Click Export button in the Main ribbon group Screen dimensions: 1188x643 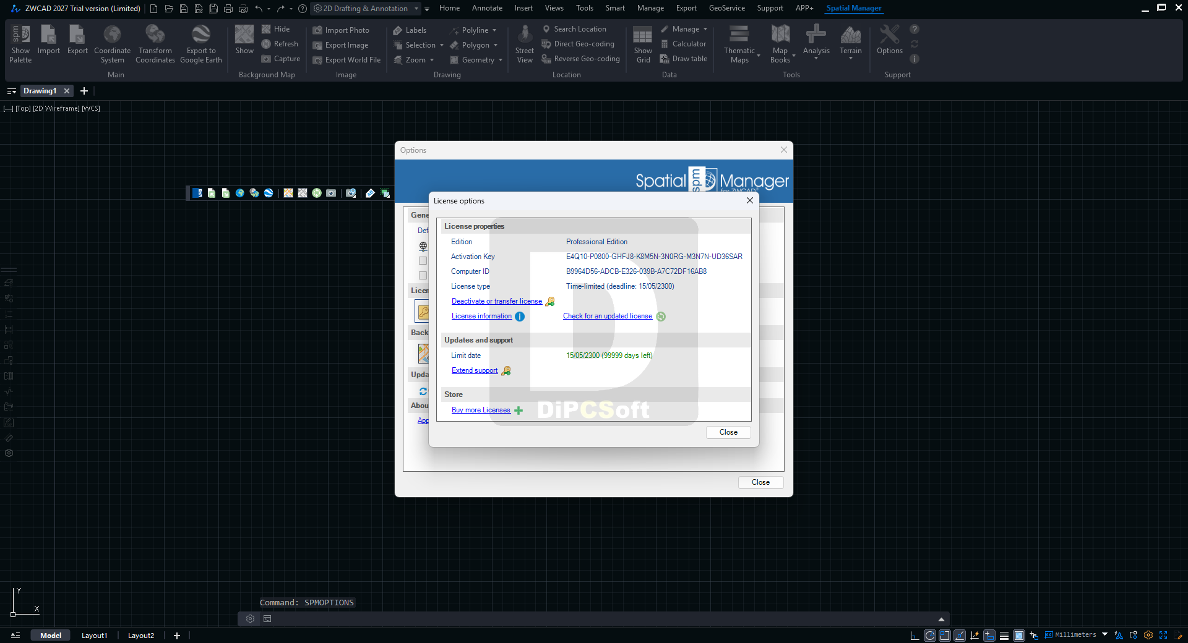point(77,40)
